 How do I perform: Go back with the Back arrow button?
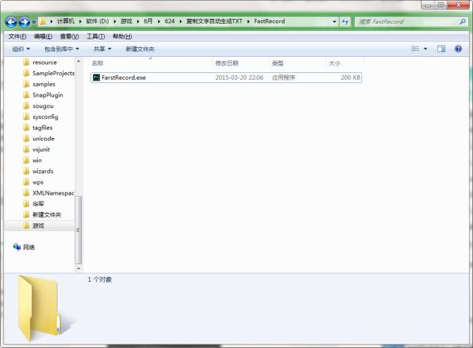click(11, 22)
